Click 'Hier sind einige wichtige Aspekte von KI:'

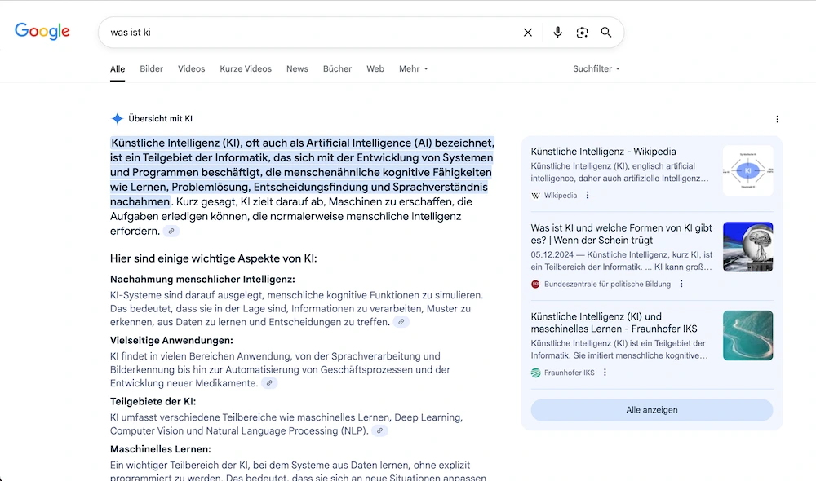(x=213, y=258)
